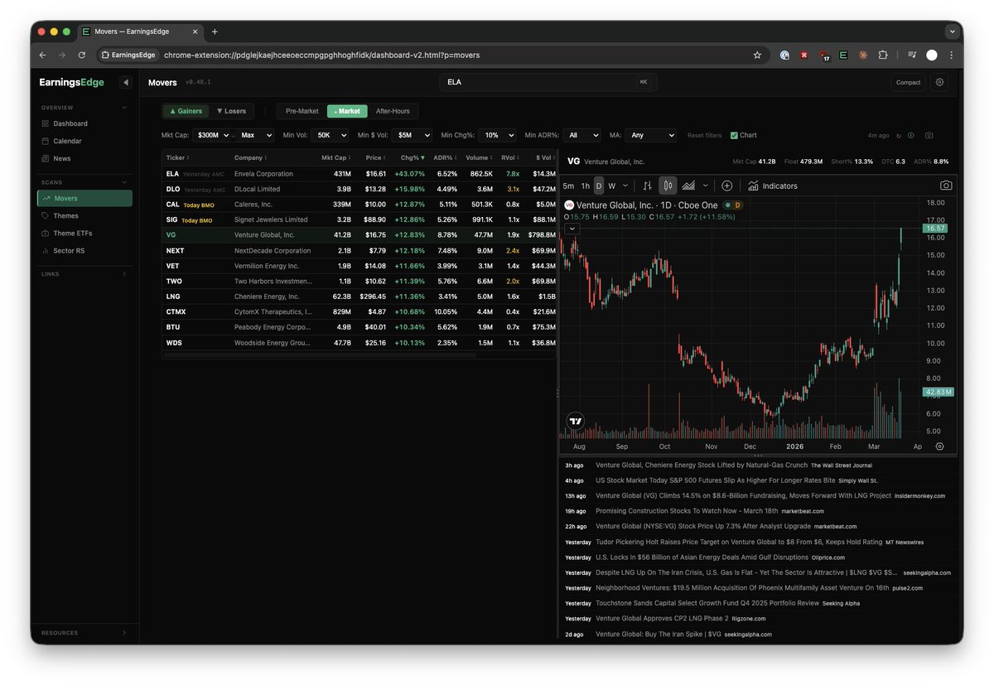Reload the page with the browser refresh icon
Image resolution: width=994 pixels, height=685 pixels.
82,55
